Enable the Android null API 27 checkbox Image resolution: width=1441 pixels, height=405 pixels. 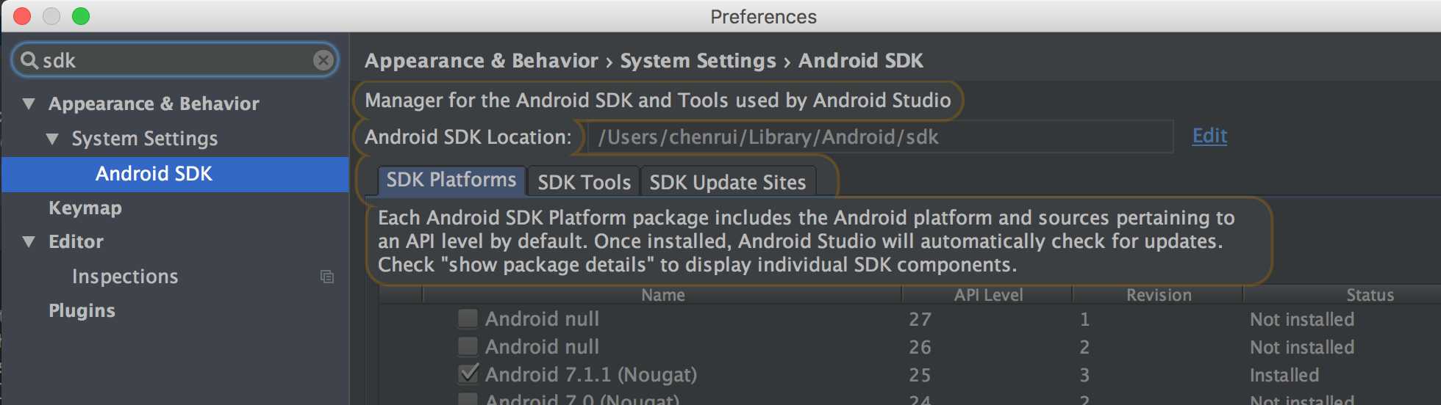point(468,318)
